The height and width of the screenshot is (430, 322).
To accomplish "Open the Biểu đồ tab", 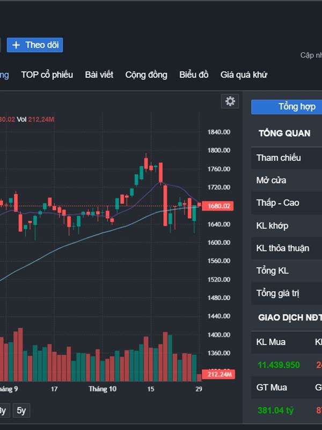I will click(x=194, y=75).
